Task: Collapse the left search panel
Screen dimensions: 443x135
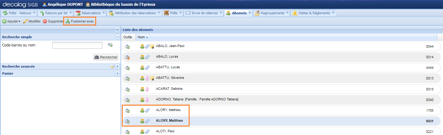Action: pyautogui.click(x=117, y=29)
